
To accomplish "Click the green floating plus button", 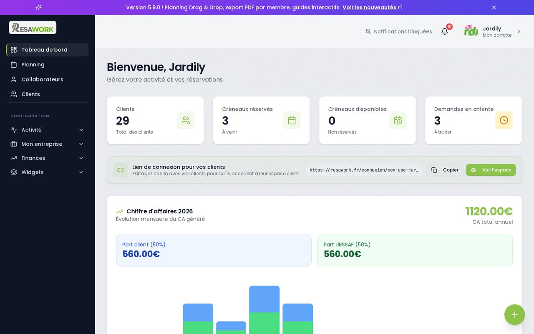I will (515, 315).
